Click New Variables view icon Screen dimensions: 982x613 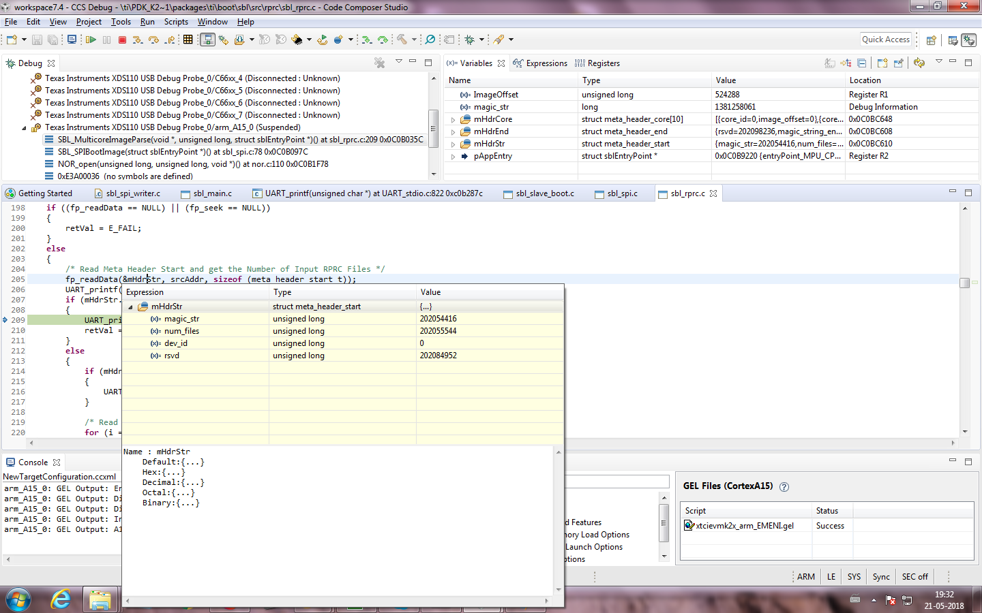point(882,63)
